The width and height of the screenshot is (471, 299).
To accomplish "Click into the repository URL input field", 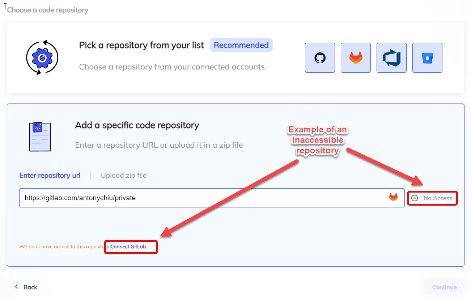I will point(203,198).
